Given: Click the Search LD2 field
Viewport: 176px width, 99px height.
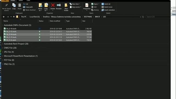Looking at the screenshot, I should pyautogui.click(x=158, y=17).
